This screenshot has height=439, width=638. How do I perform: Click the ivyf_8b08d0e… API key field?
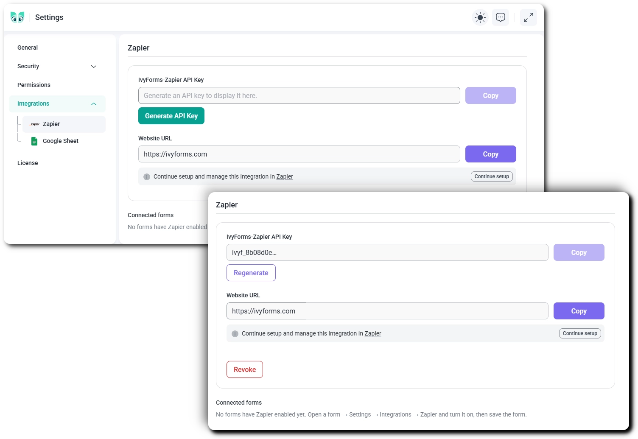(387, 252)
